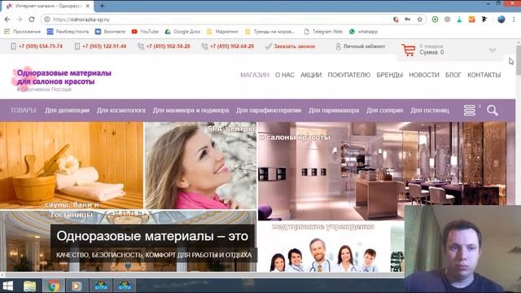Open Windows Start button
The height and width of the screenshot is (293, 521).
click(8, 286)
